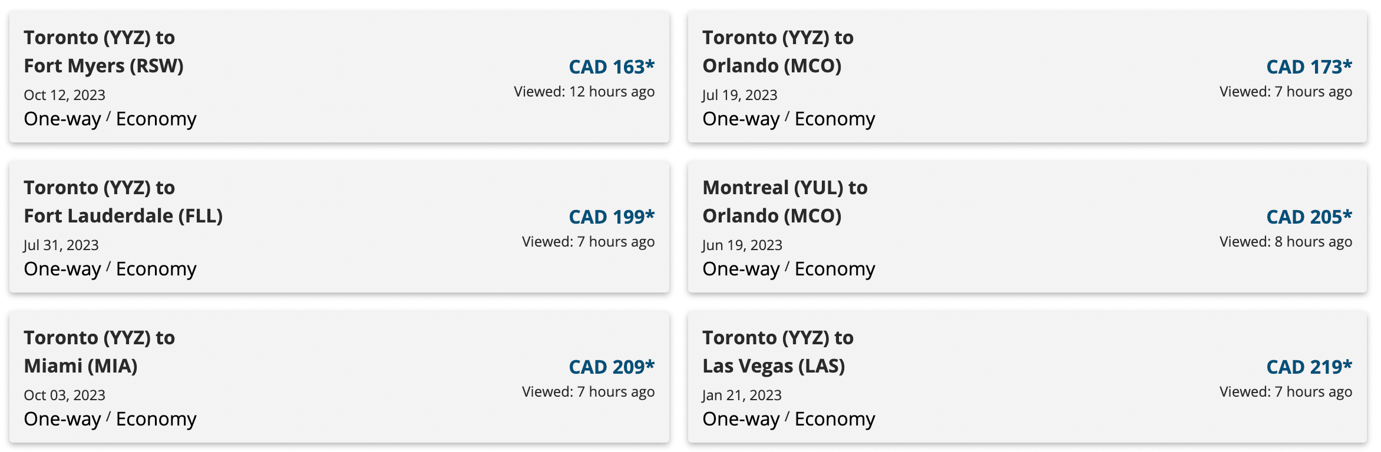Click 'Viewed: 12 hours ago' text

(x=584, y=92)
